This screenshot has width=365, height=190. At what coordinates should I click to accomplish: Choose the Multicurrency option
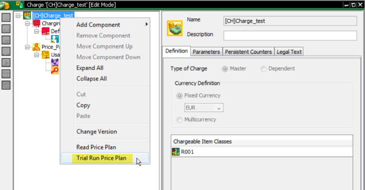179,120
